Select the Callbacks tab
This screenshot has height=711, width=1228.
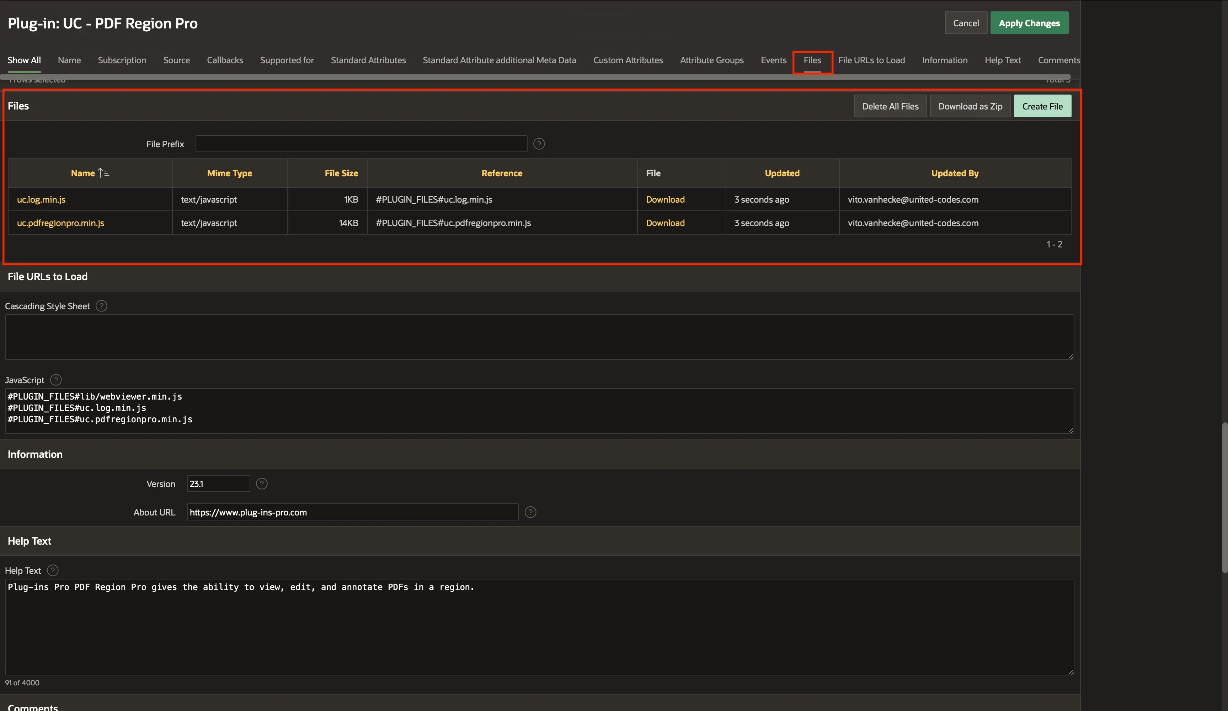coord(225,60)
